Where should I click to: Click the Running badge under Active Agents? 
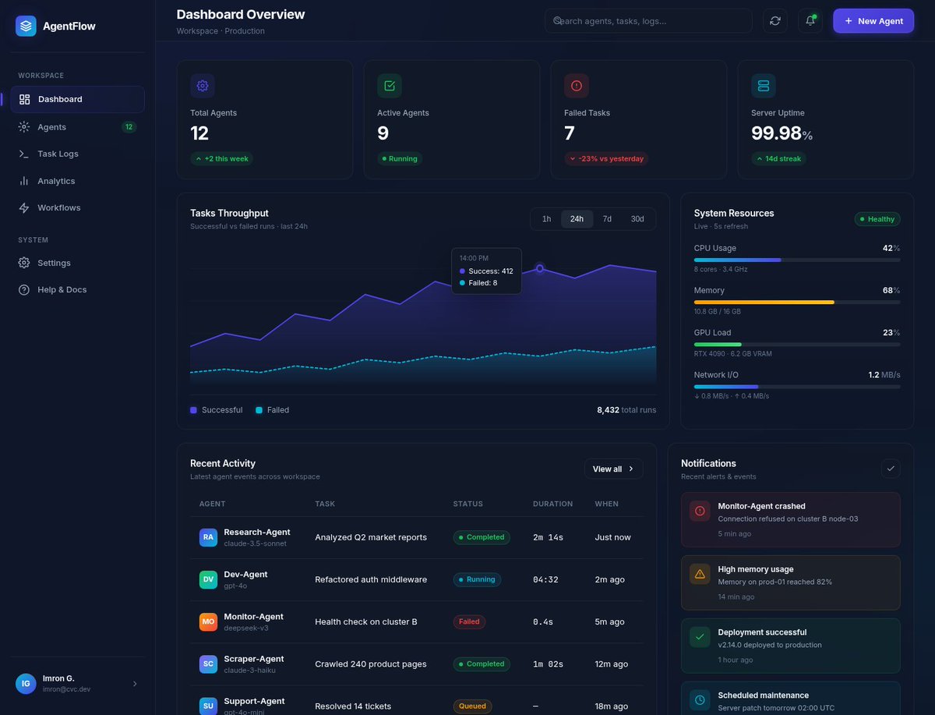click(x=400, y=158)
